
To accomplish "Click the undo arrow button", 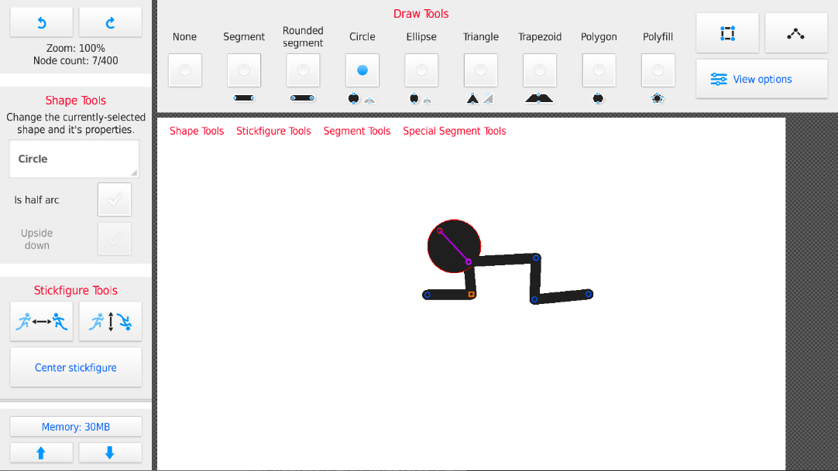I will point(42,22).
